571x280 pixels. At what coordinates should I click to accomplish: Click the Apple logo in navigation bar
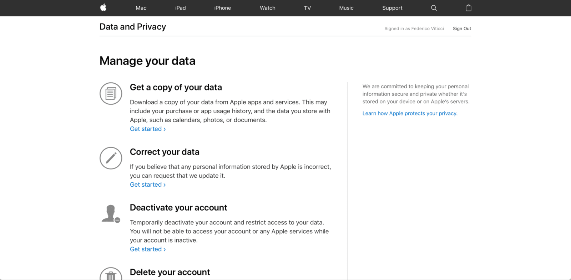pyautogui.click(x=103, y=7)
